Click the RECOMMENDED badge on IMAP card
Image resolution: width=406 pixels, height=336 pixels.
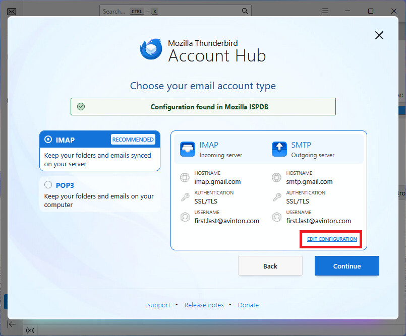tap(133, 140)
